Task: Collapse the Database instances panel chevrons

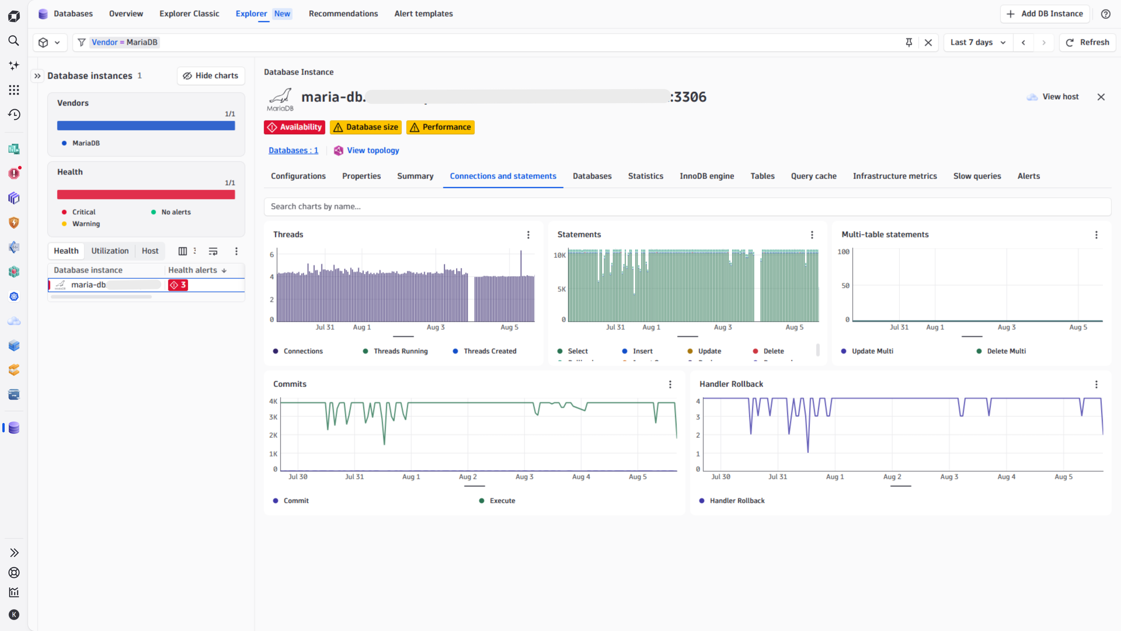Action: click(37, 76)
